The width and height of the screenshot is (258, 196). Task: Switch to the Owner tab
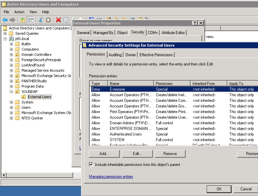[x=130, y=55]
